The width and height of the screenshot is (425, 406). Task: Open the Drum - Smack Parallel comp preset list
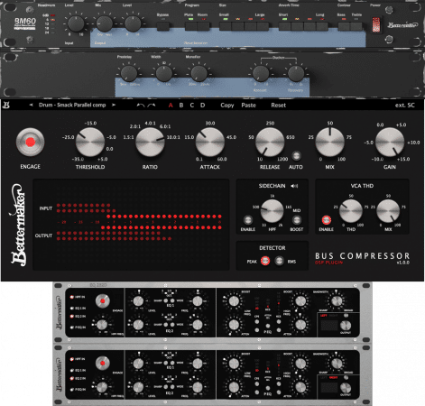[72, 105]
